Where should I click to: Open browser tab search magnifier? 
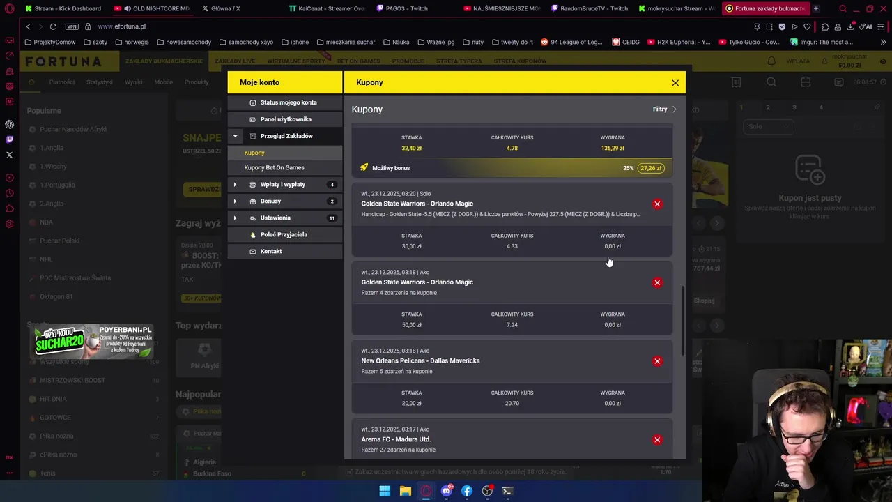(x=843, y=8)
